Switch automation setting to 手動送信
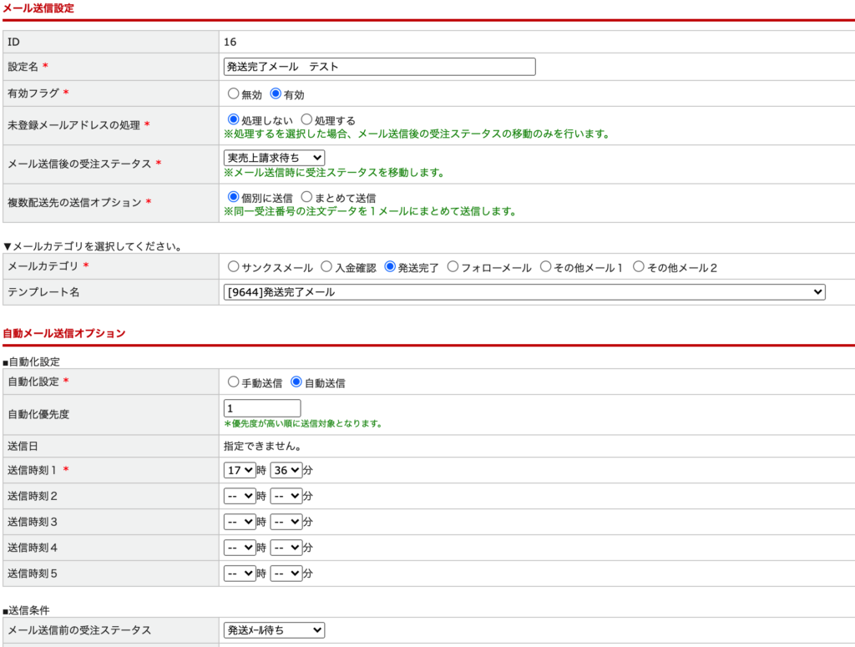Viewport: 855px width, 647px height. pos(234,382)
